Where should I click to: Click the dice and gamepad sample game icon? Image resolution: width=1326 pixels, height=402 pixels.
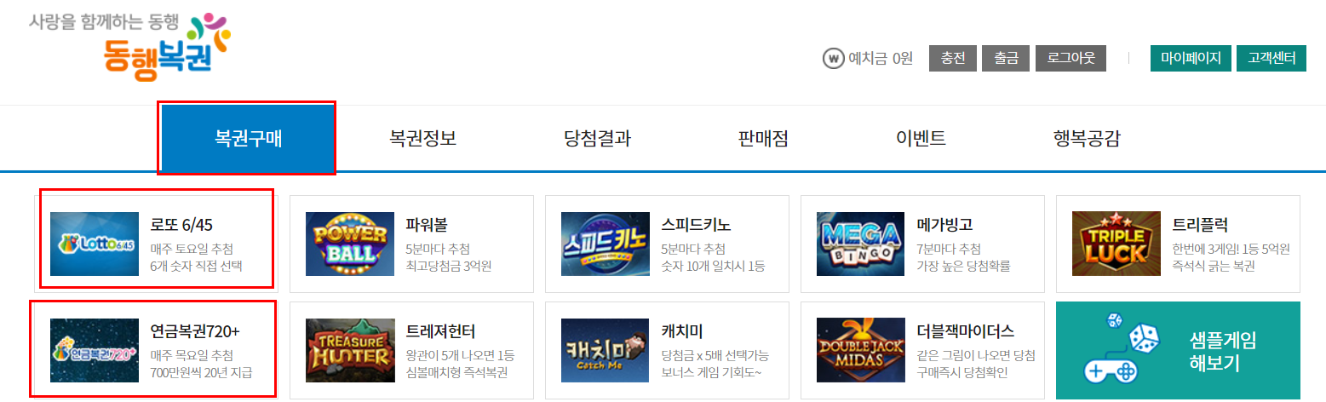tap(1121, 347)
